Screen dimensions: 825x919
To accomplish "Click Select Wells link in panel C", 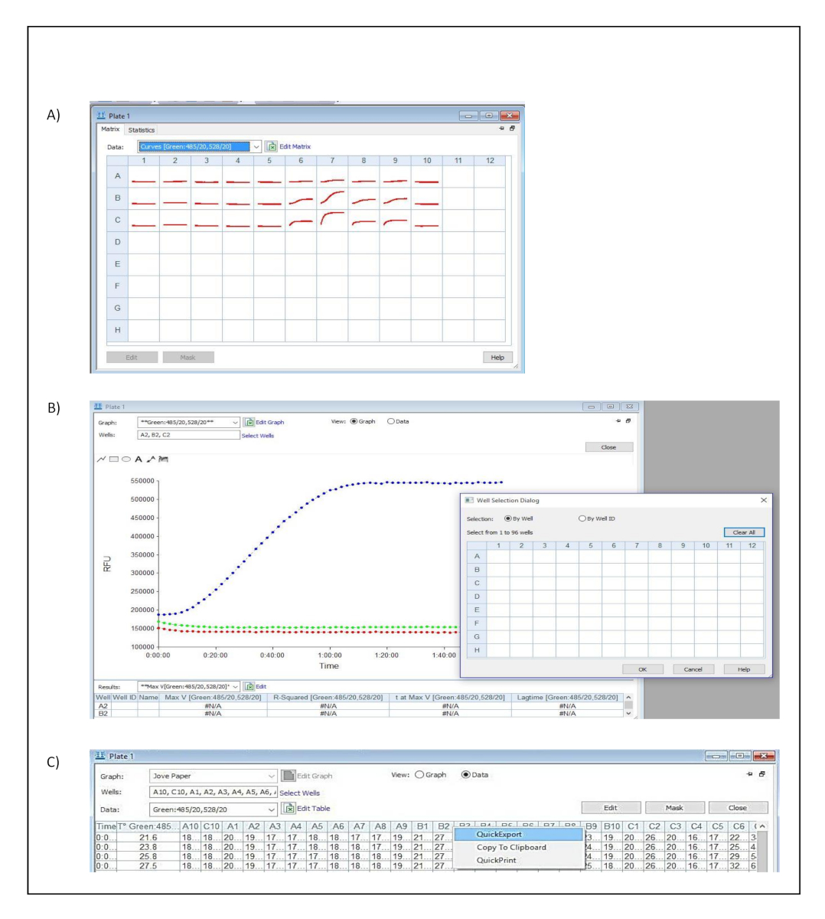I will coord(299,793).
